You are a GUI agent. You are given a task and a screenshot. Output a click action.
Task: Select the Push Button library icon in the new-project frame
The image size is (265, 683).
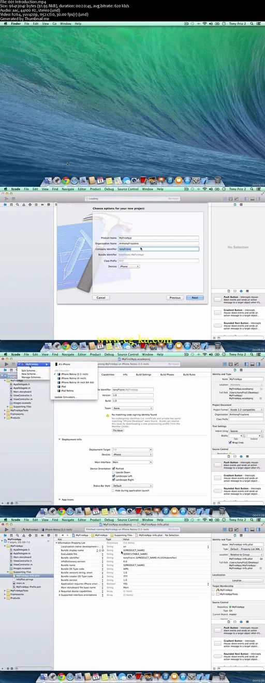click(x=218, y=300)
